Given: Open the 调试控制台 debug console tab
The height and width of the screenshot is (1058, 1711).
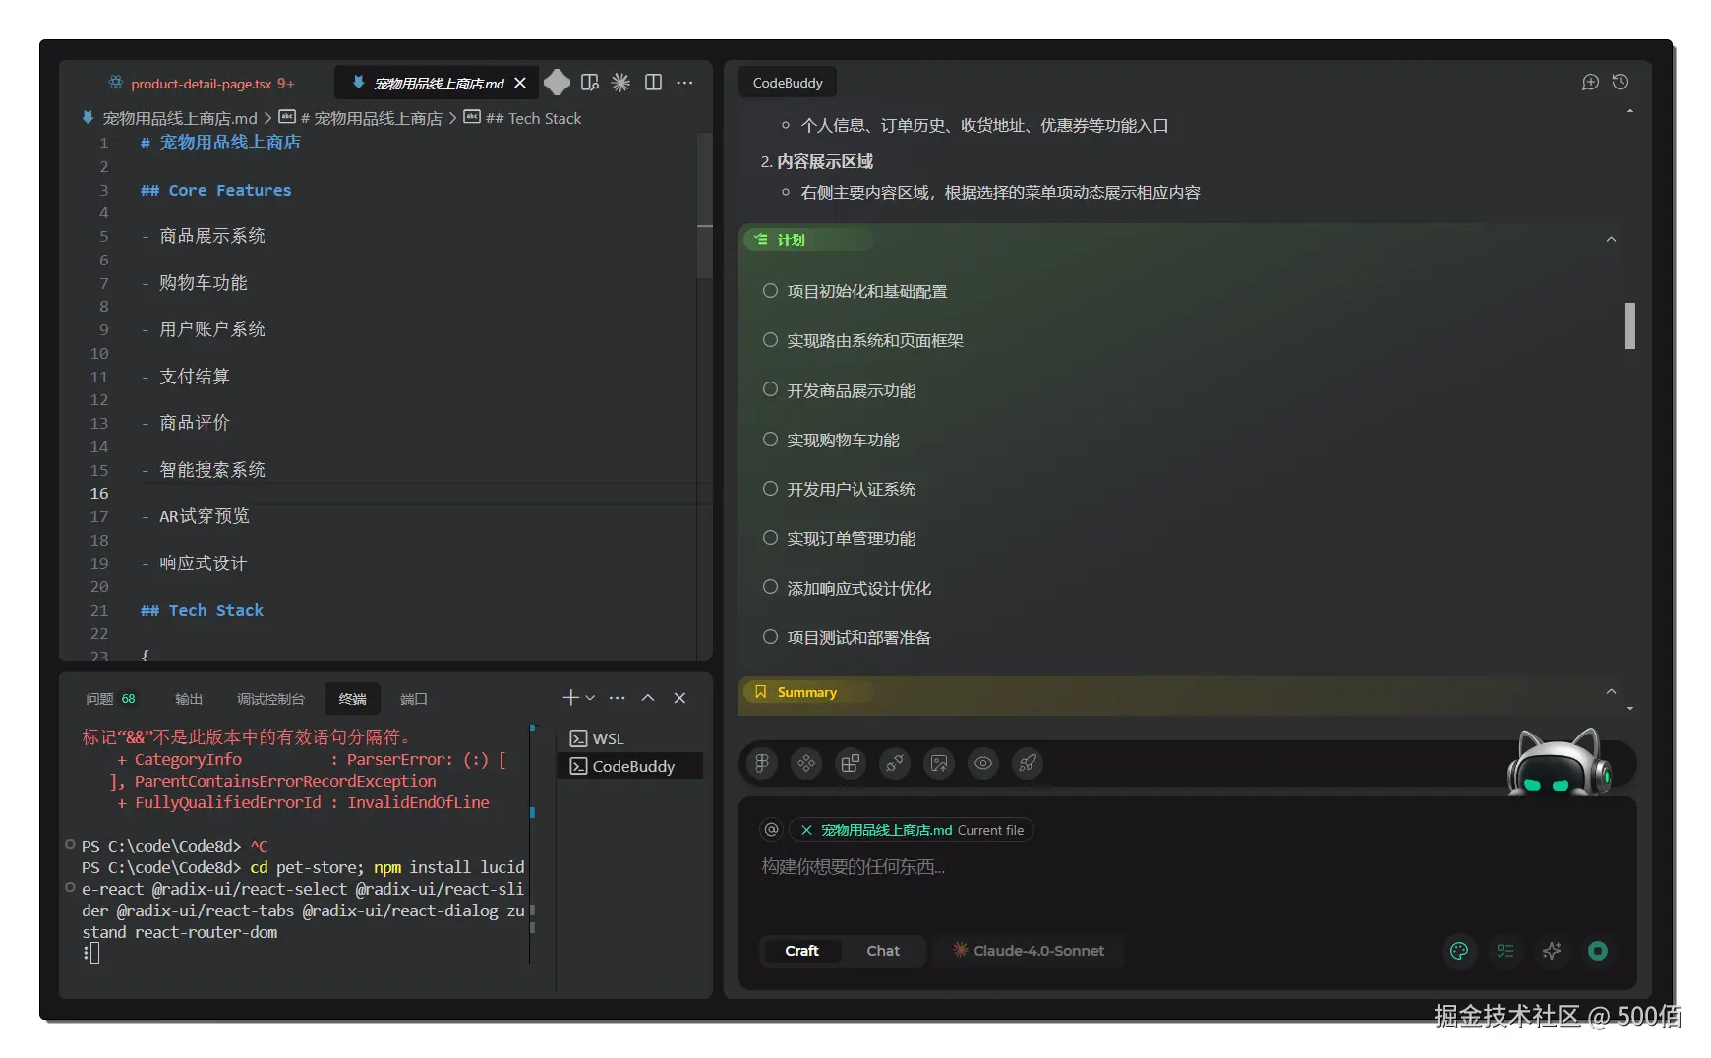Looking at the screenshot, I should pyautogui.click(x=270, y=699).
